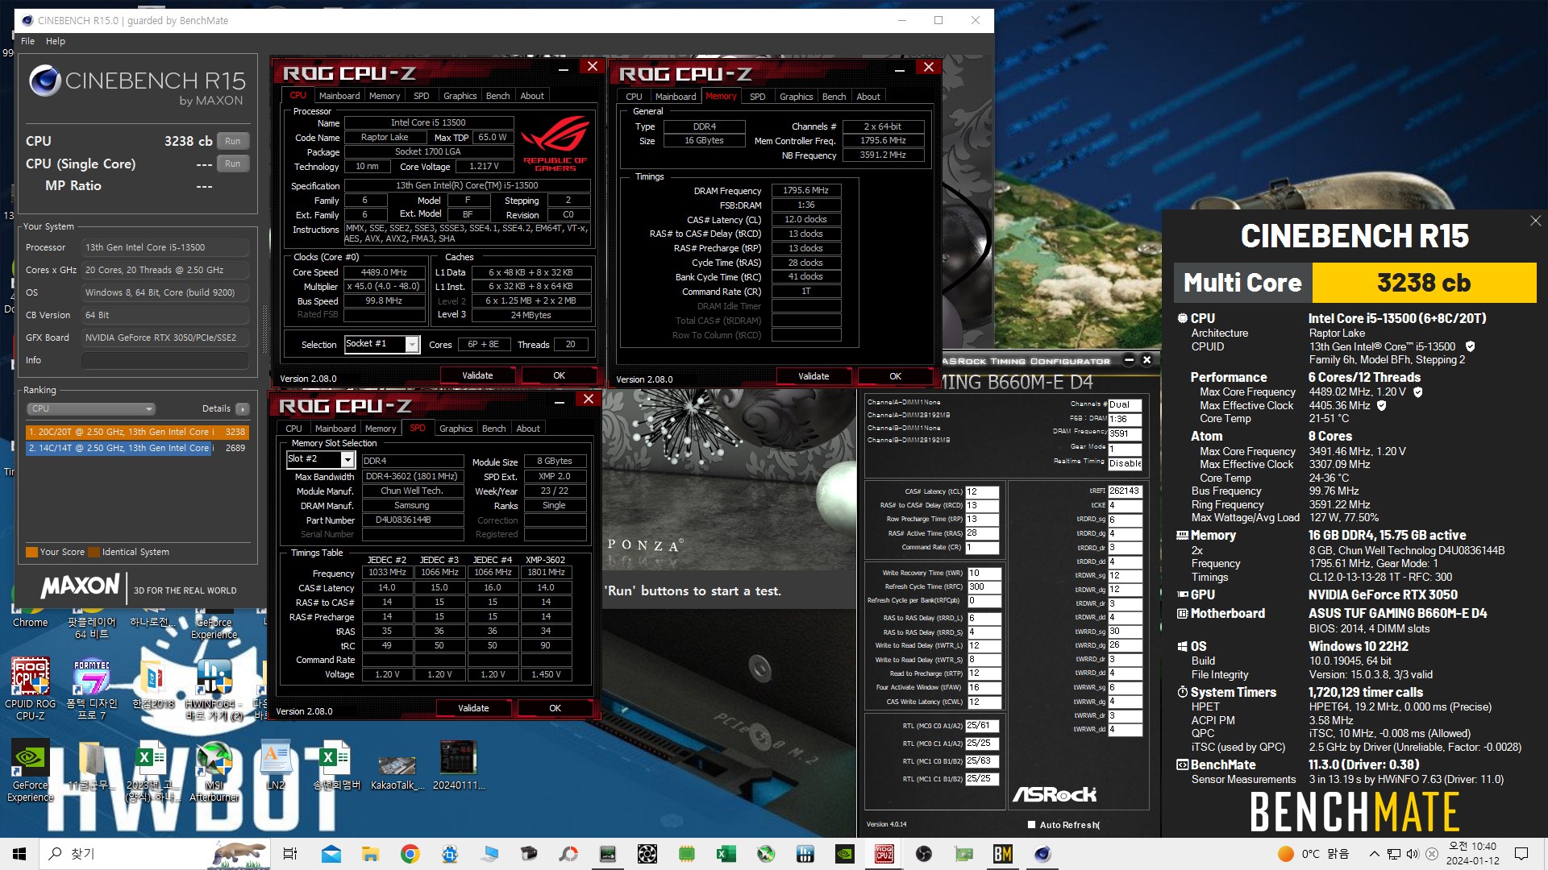
Task: Open the Slot #2 memory slot dropdown
Action: [x=347, y=459]
